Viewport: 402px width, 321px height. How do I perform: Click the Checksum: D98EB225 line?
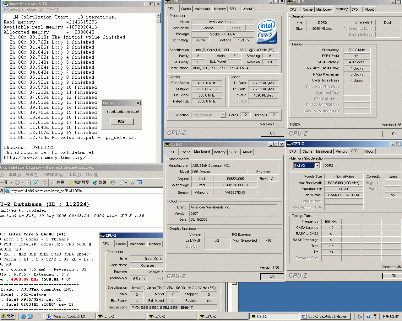29,147
